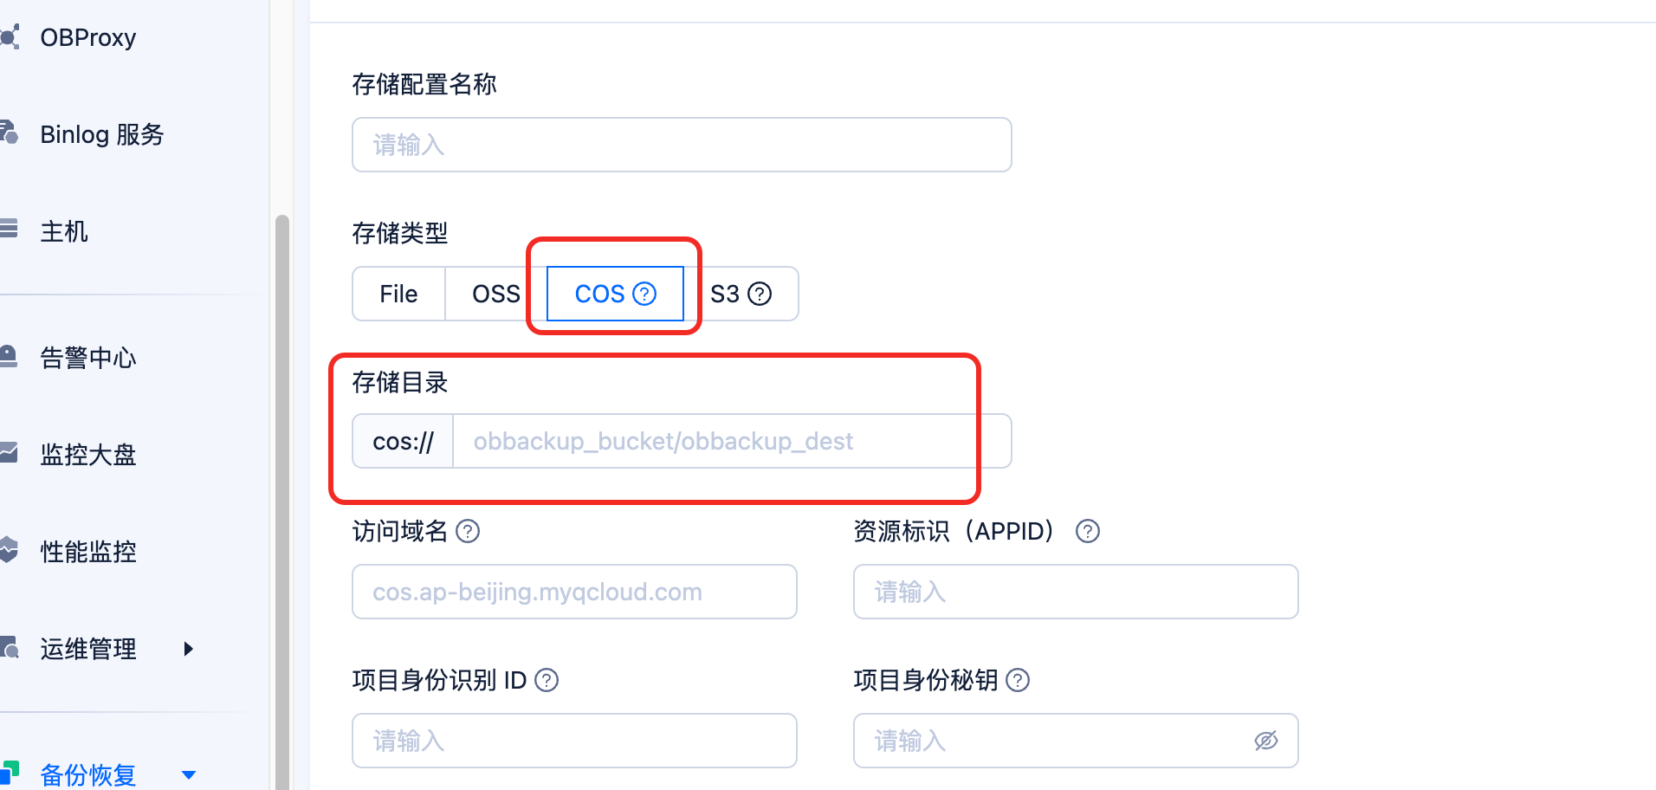1656x790 pixels.
Task: Click the 访问域名 help icon
Action: (468, 531)
